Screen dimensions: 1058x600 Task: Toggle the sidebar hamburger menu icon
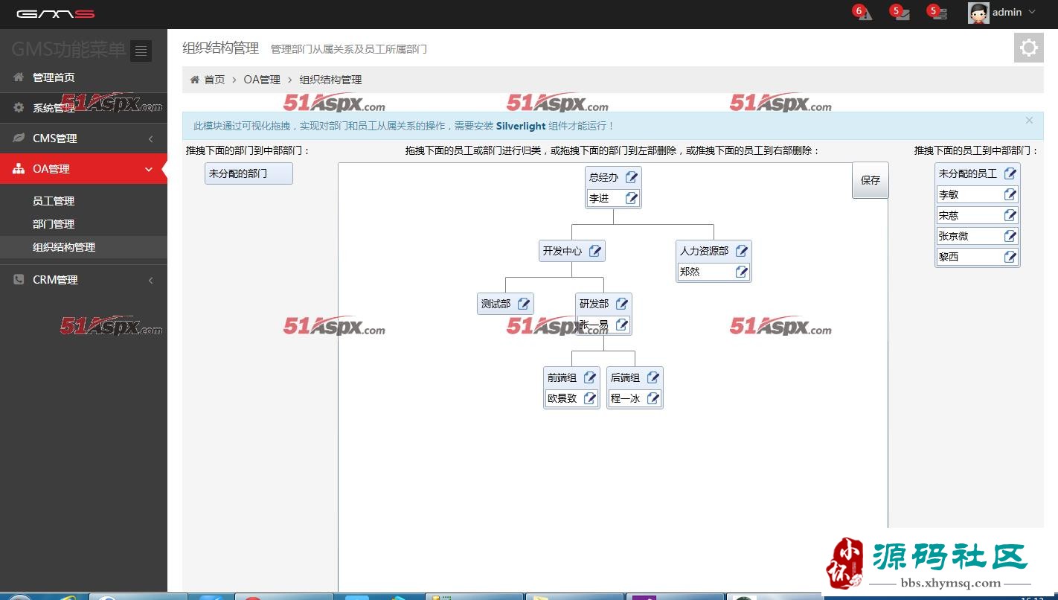(x=141, y=51)
